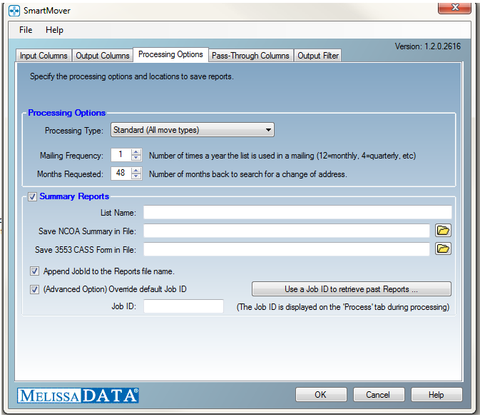Click Save 3553 CASS Form in File field
This screenshot has width=480, height=417.
coord(287,249)
